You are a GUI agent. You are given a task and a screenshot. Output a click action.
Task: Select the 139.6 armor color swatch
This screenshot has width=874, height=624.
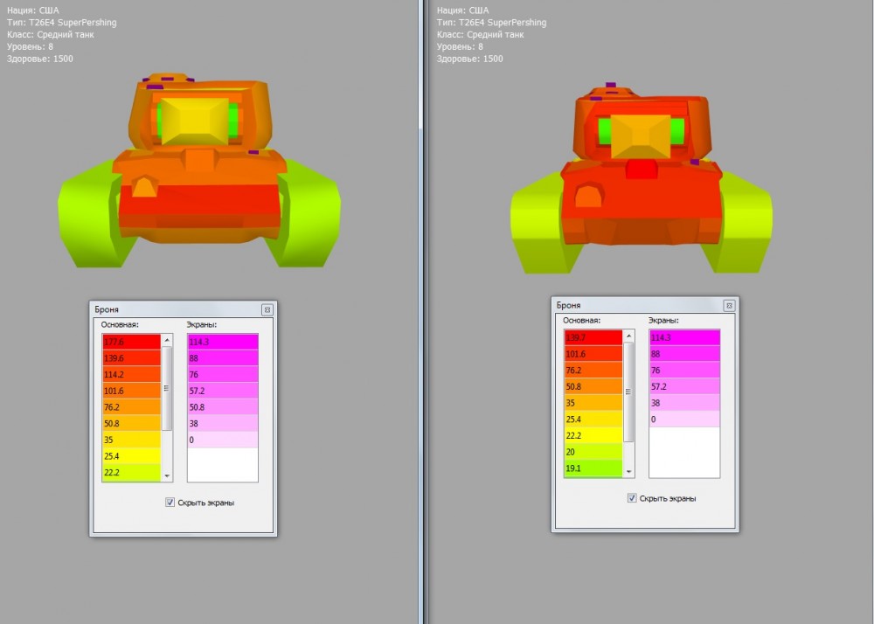pyautogui.click(x=131, y=358)
